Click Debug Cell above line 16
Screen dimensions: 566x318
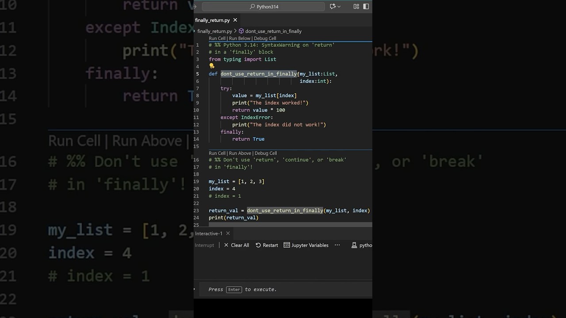click(265, 153)
